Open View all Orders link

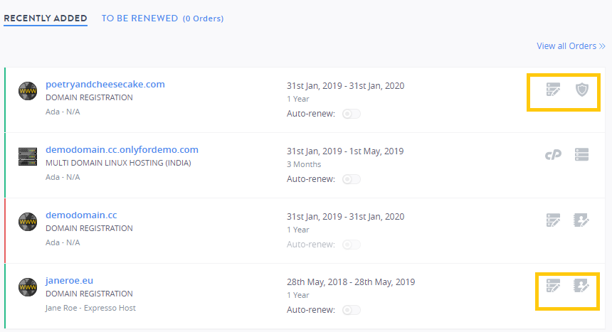(571, 46)
